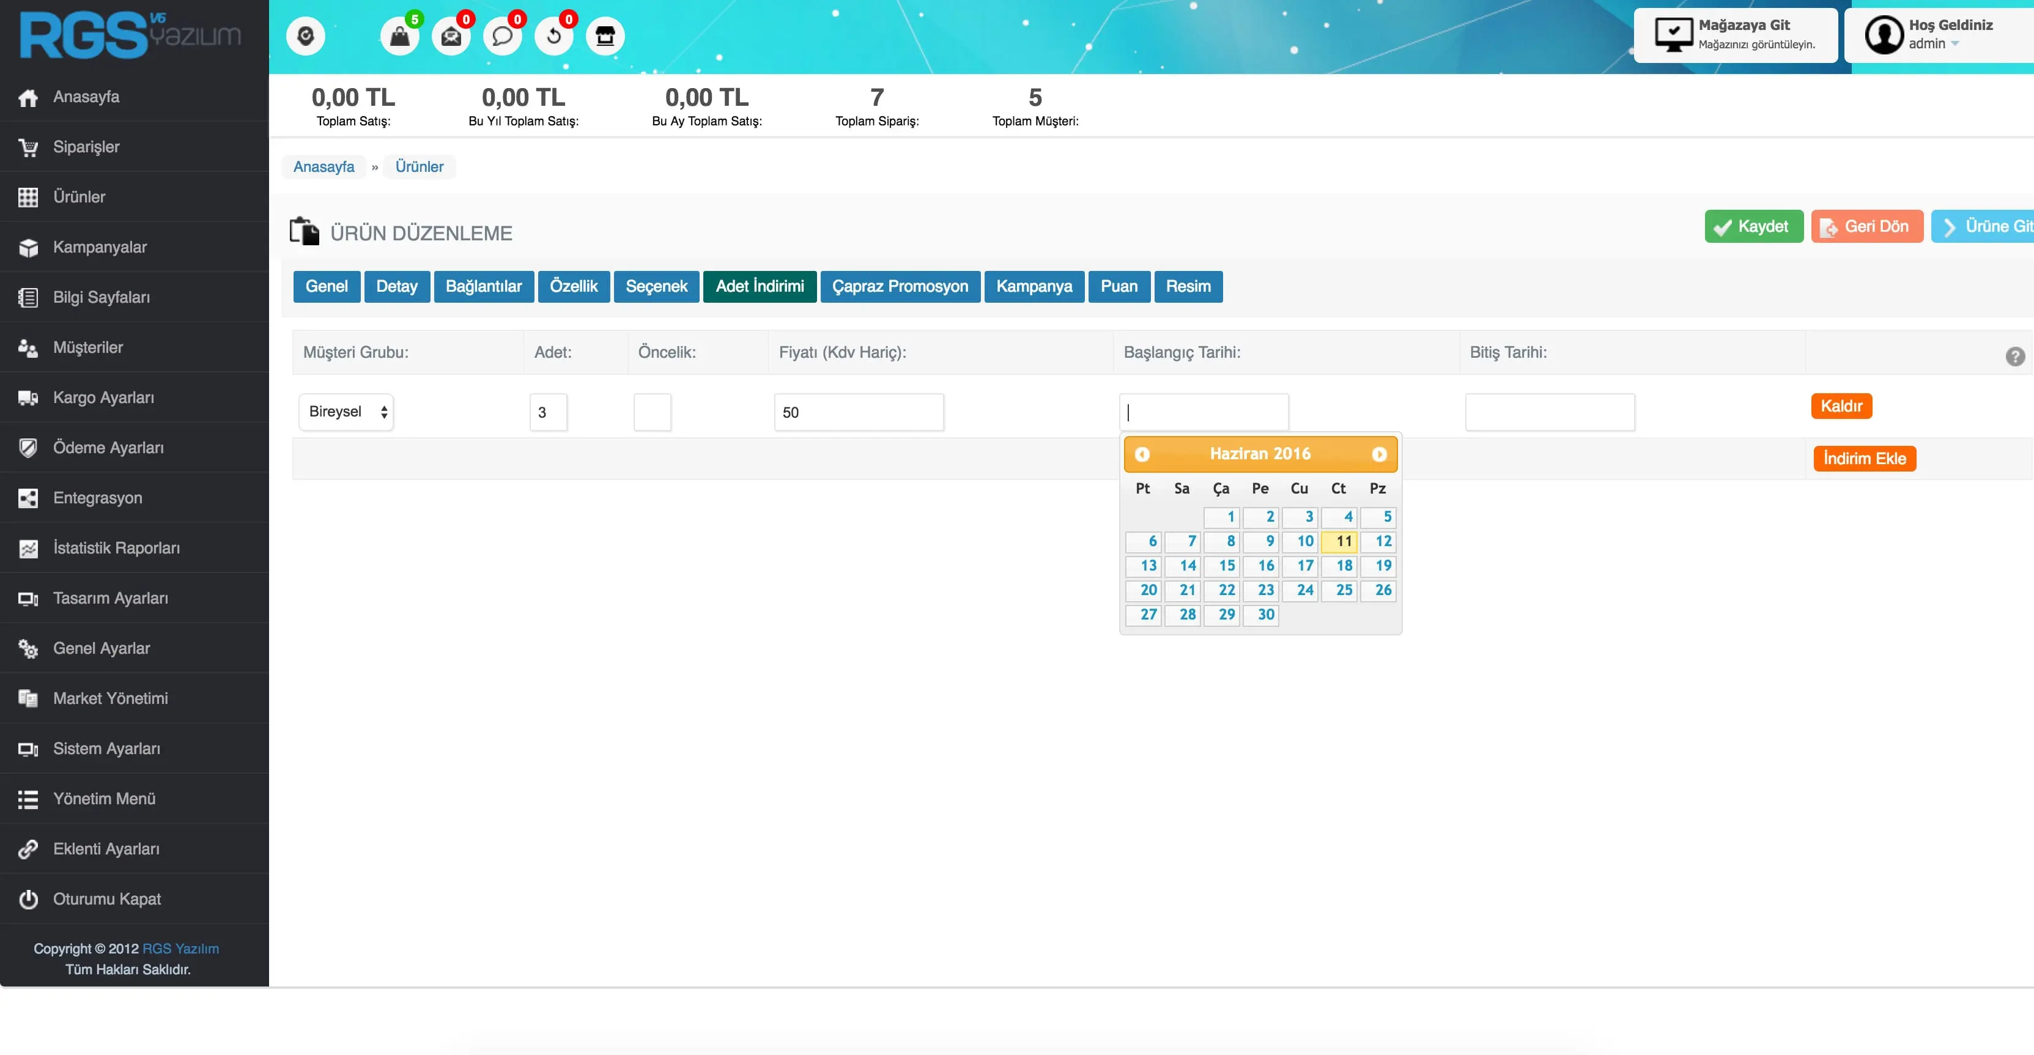The image size is (2034, 1055).
Task: Go to previous month in calendar
Action: click(1142, 454)
